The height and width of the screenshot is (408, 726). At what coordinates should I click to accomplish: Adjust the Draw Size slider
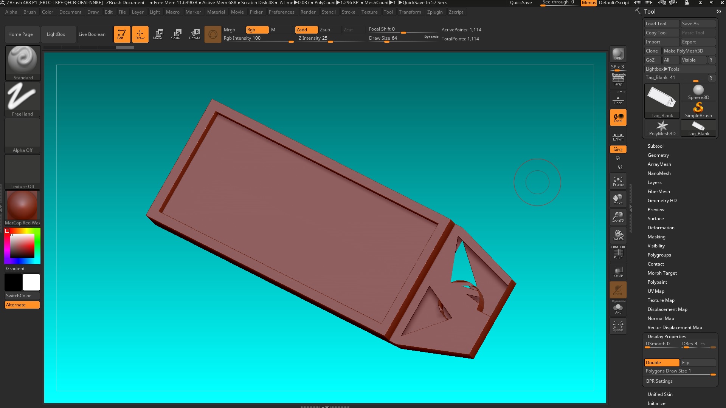click(x=403, y=39)
